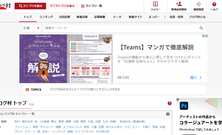Screen dimensions: 222x135
Task: Open 赤ちゃん待ち category link
Action: (114, 127)
